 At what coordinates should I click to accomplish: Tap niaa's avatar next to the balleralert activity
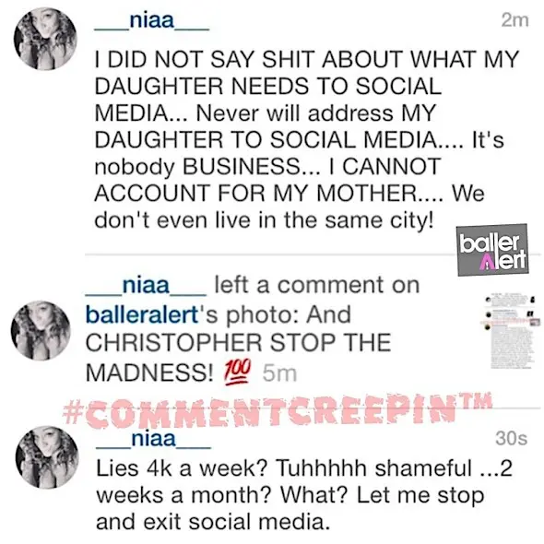[41, 331]
